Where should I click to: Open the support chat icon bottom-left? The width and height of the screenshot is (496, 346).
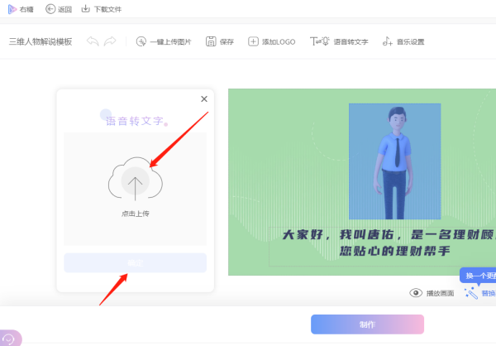(8, 339)
